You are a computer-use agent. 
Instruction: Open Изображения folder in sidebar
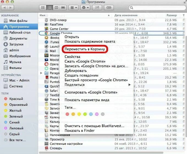pyautogui.click(x=19, y=56)
